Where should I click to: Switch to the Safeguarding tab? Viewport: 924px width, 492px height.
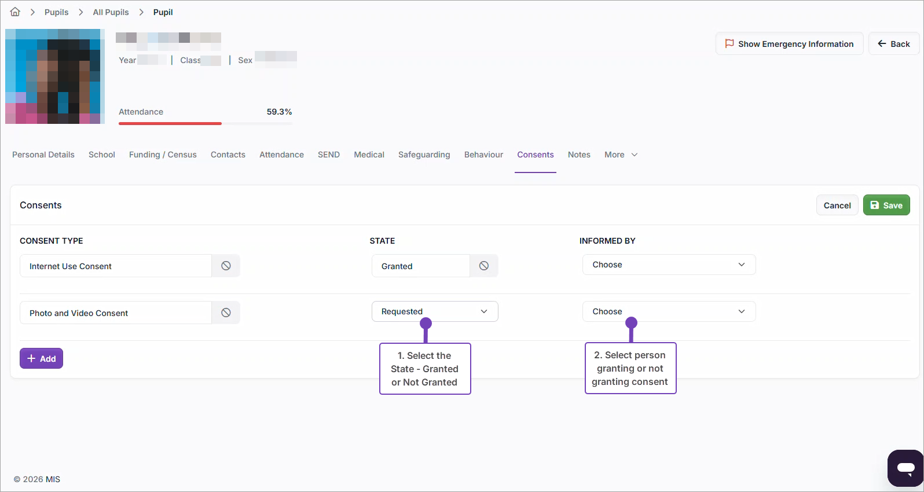(424, 155)
